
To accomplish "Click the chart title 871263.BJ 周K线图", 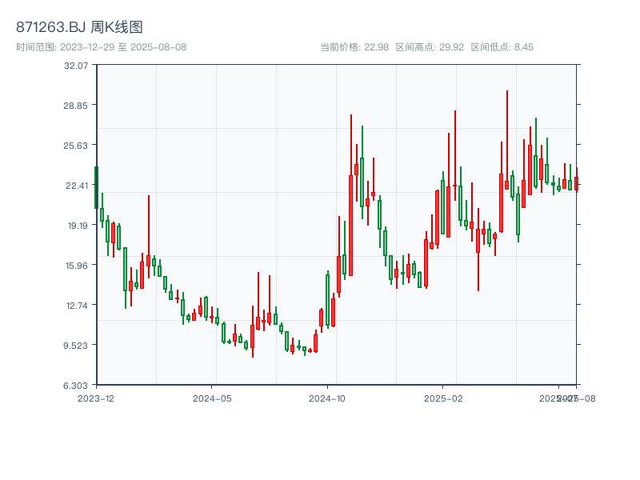I will (79, 27).
